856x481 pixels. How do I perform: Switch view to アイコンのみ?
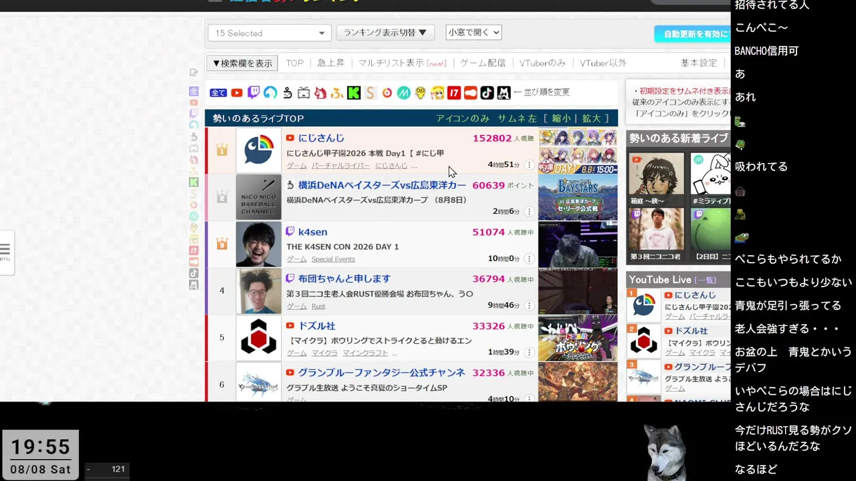point(463,118)
